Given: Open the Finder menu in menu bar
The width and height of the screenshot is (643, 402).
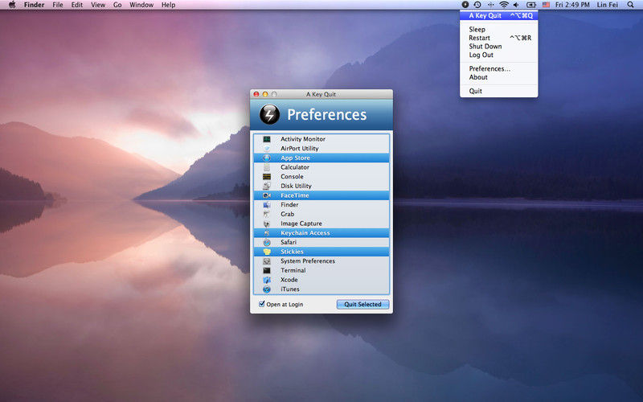Looking at the screenshot, I should point(34,5).
